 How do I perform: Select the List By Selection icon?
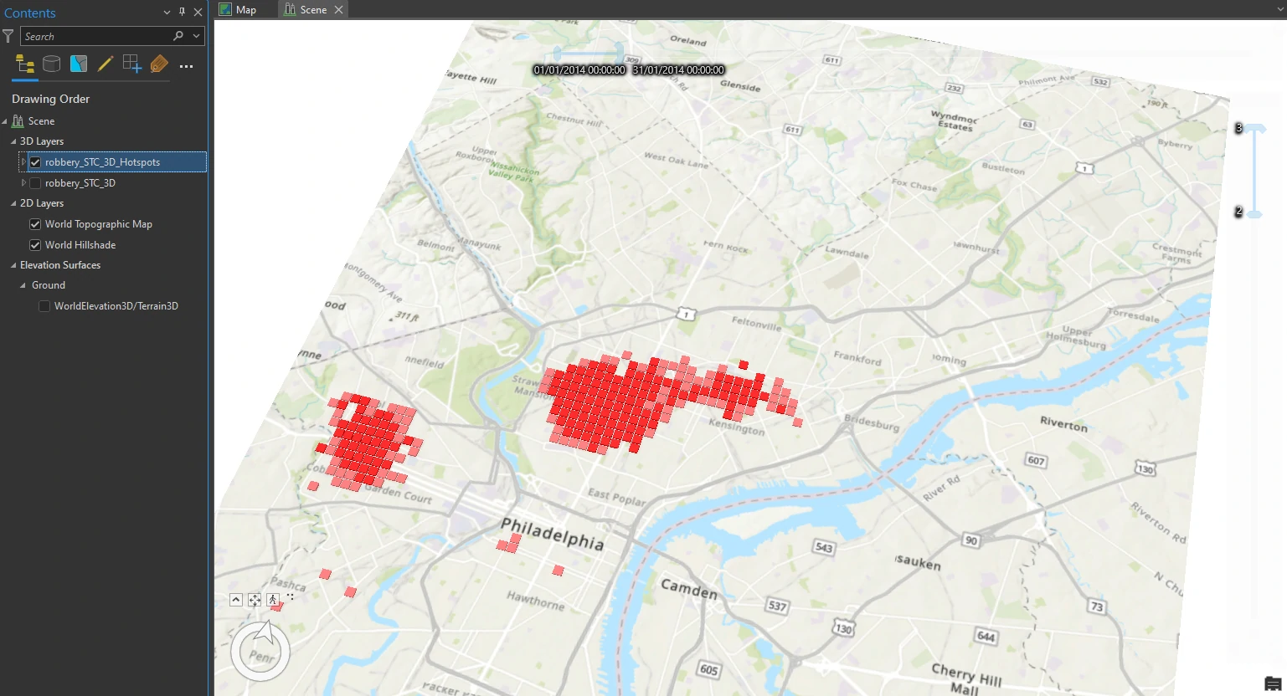(79, 64)
